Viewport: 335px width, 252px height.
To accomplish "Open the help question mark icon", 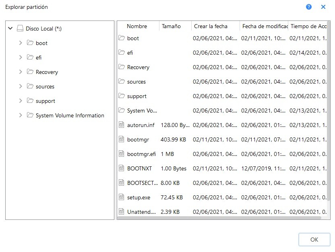I will [x=309, y=7].
